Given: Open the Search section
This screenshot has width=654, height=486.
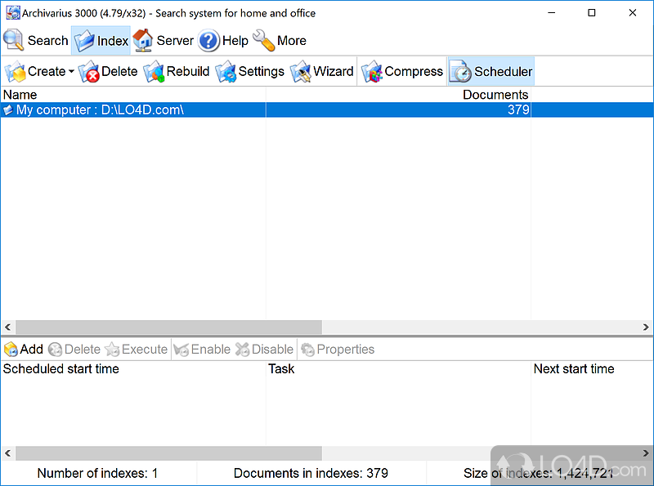Looking at the screenshot, I should click(36, 40).
